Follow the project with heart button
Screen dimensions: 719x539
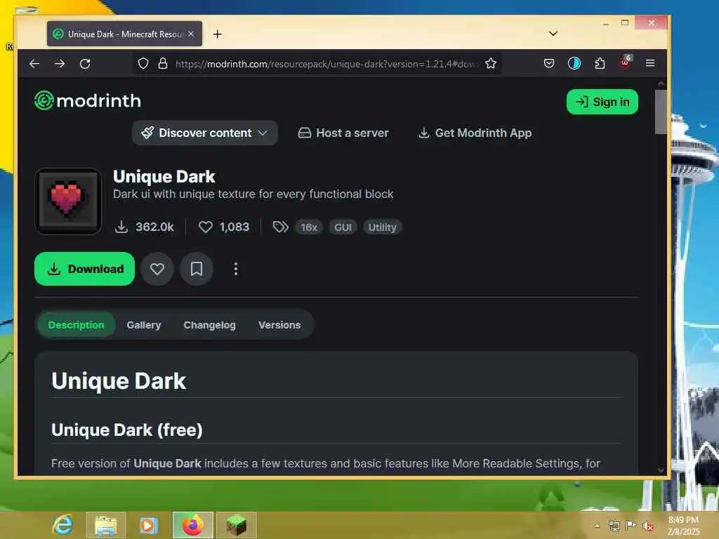click(157, 269)
